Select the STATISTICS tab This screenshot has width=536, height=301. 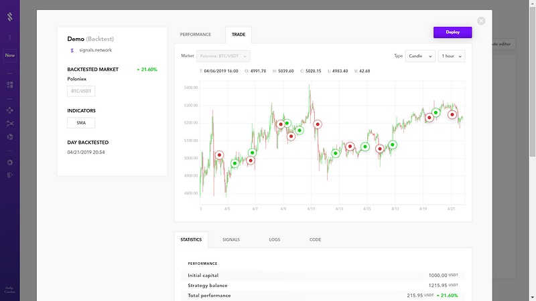point(191,239)
